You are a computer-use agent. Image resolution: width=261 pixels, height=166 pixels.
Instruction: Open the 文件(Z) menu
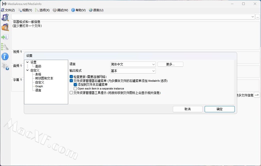pyautogui.click(x=8, y=10)
